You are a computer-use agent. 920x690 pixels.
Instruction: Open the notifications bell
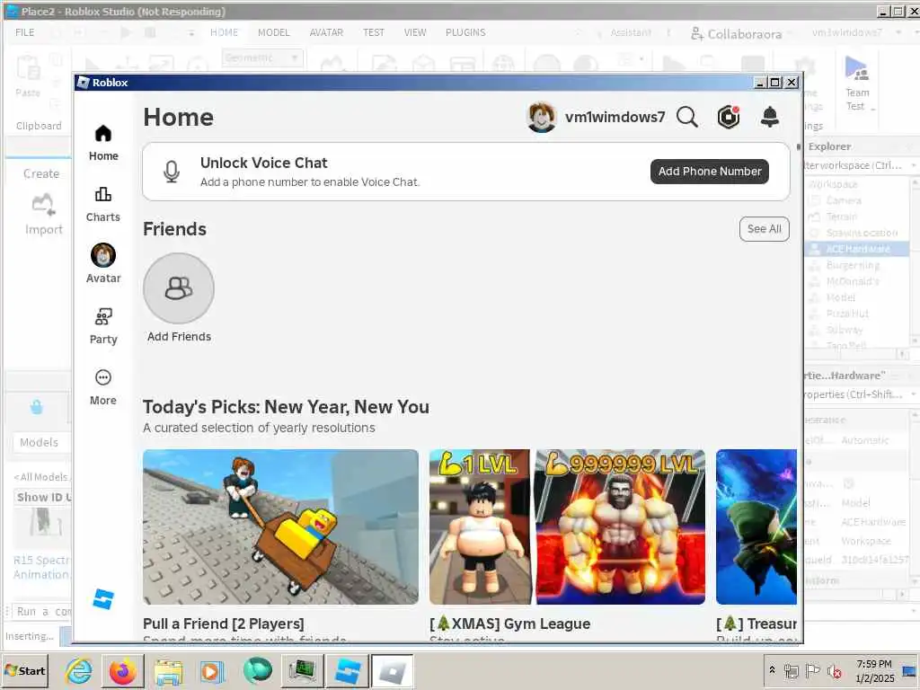770,117
